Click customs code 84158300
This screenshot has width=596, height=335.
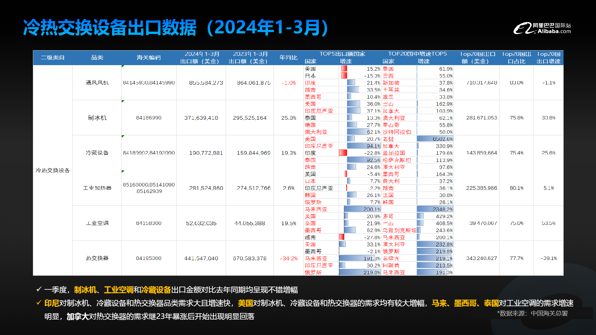[x=149, y=223]
